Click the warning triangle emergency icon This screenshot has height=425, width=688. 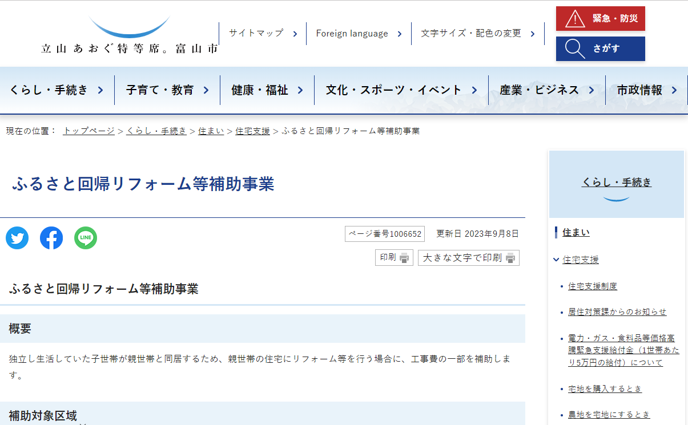(x=574, y=19)
